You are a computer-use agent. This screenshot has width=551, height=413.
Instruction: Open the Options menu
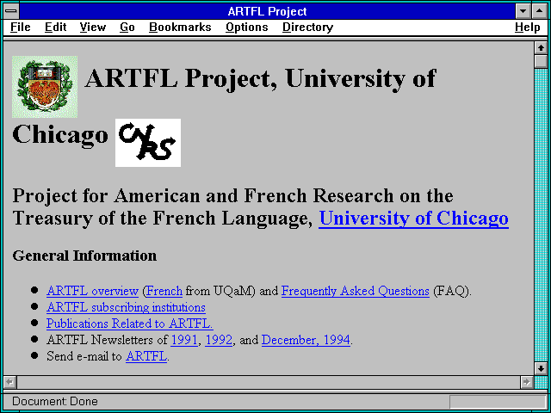tap(247, 27)
